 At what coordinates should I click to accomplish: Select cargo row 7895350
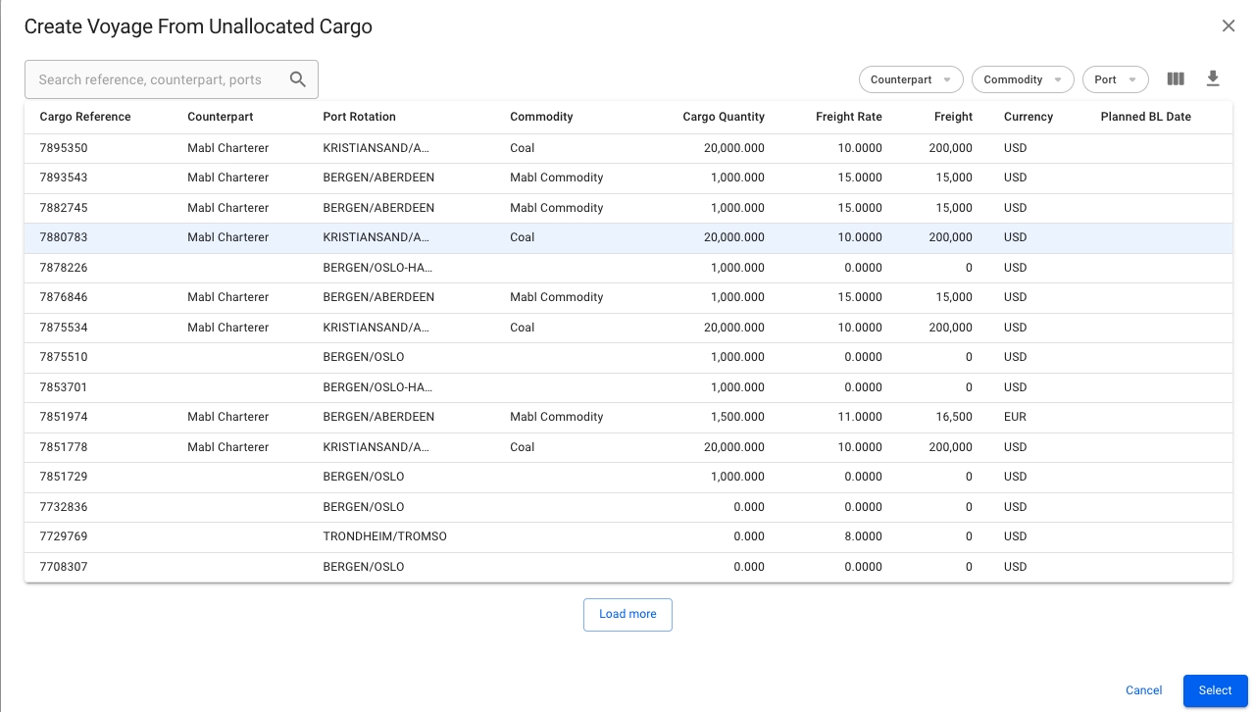(64, 148)
